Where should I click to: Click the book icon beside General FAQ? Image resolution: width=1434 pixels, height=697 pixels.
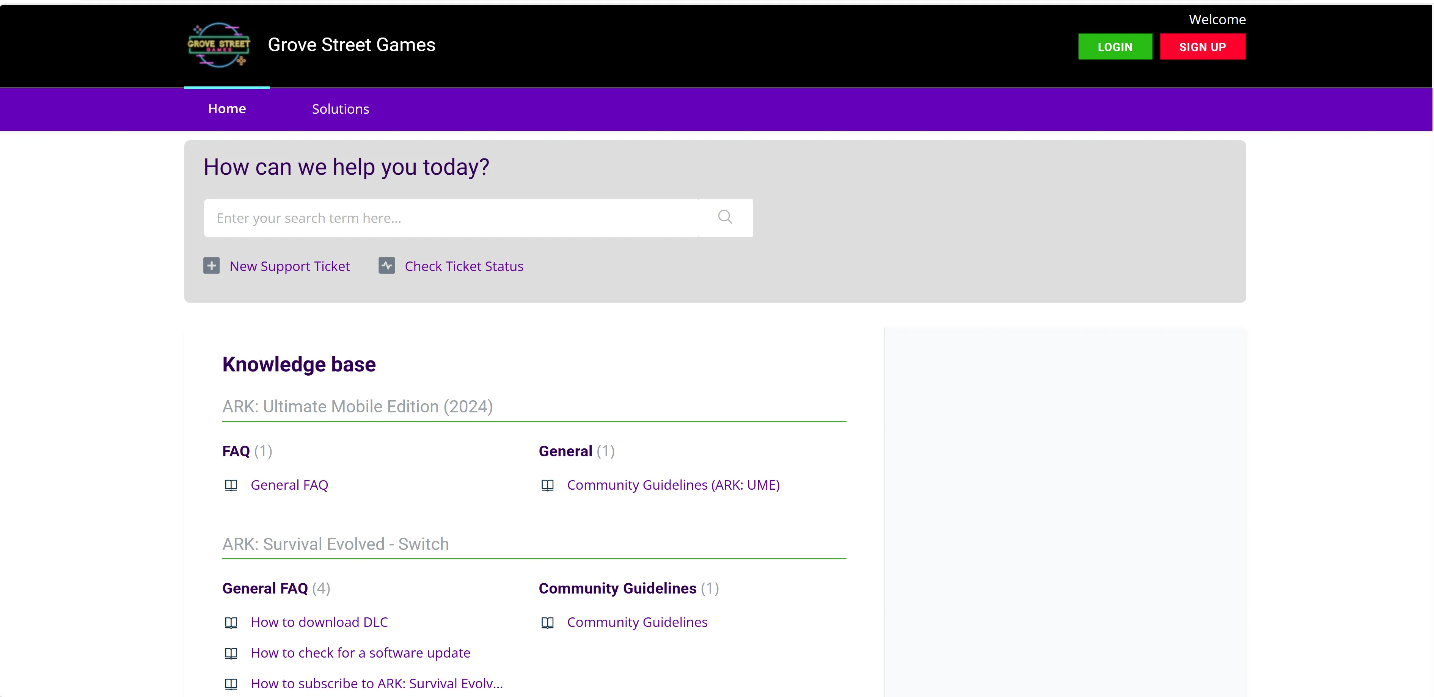[x=231, y=485]
